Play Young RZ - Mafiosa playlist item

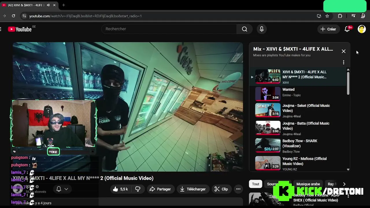pyautogui.click(x=298, y=163)
